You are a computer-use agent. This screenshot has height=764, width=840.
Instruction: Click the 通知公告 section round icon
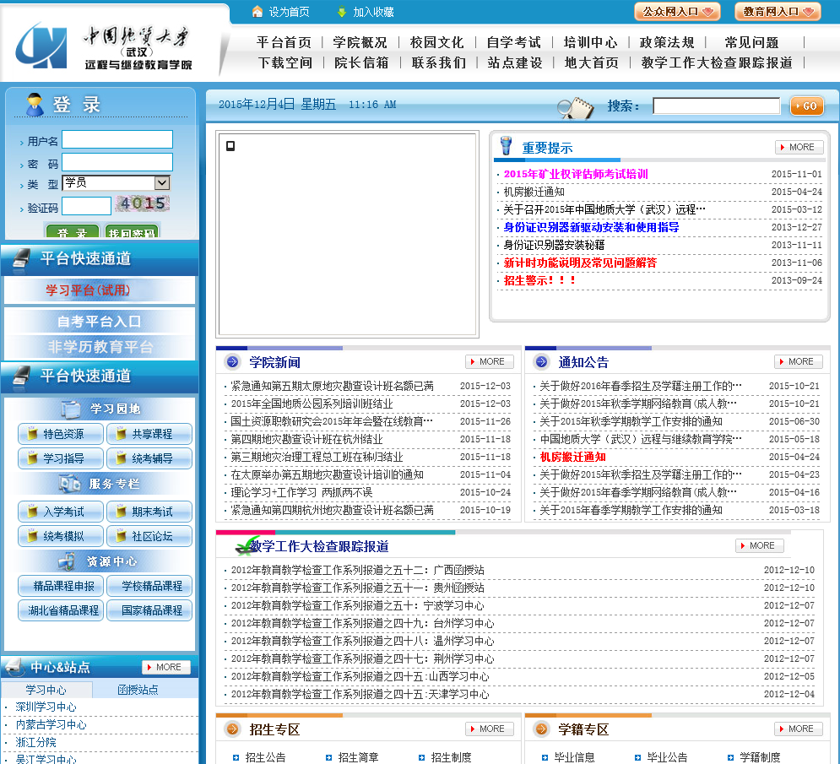tap(541, 362)
